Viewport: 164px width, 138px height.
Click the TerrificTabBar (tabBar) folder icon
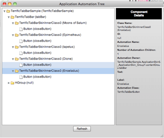coord(13,17)
